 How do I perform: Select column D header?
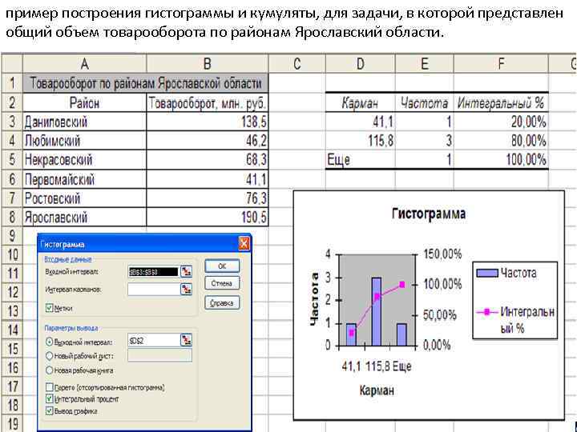361,64
